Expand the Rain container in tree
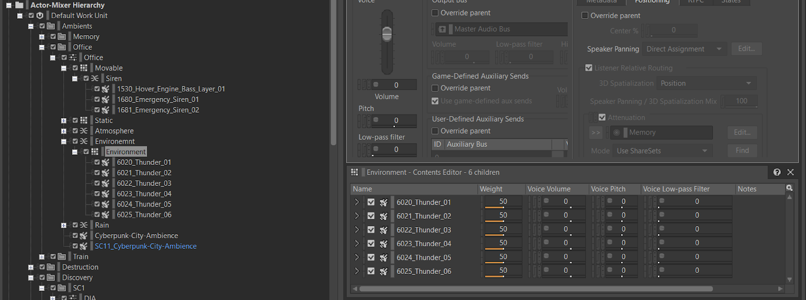806x300 pixels. click(x=63, y=225)
